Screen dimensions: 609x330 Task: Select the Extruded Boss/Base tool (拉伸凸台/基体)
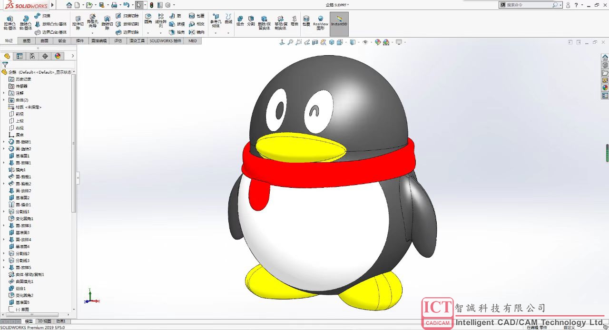click(10, 22)
